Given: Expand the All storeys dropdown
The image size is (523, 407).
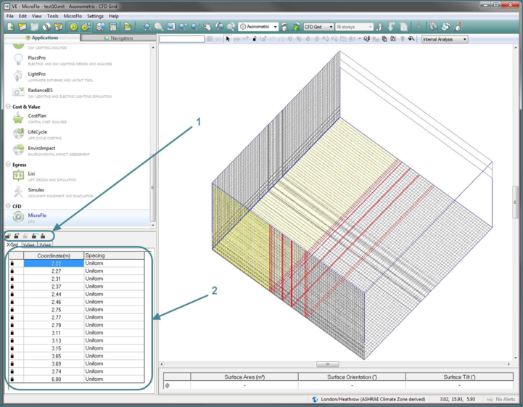Looking at the screenshot, I should (x=369, y=27).
